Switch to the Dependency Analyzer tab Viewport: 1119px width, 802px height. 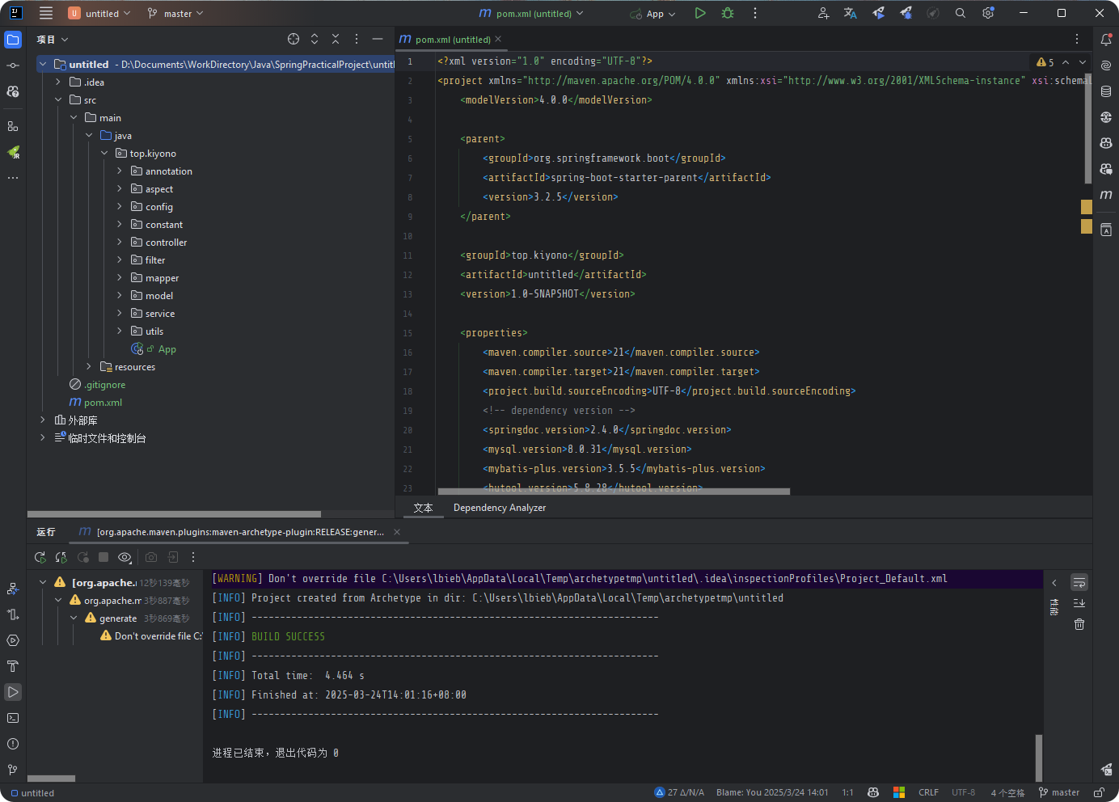click(x=500, y=508)
